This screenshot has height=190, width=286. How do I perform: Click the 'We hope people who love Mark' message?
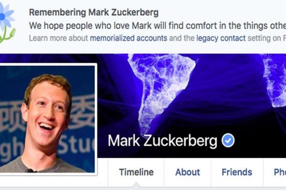158,26
